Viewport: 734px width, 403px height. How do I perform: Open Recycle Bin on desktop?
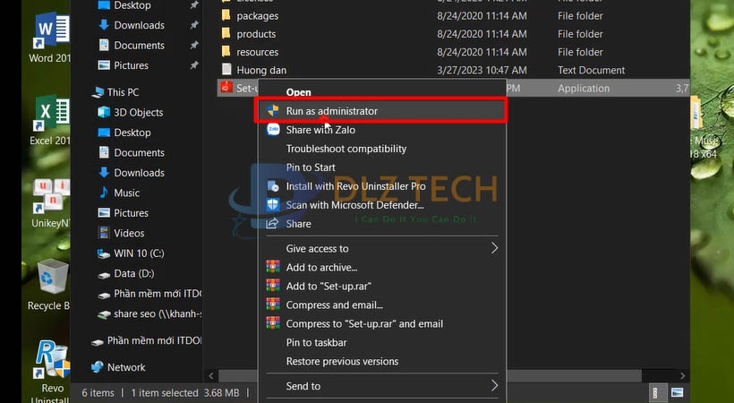(50, 286)
